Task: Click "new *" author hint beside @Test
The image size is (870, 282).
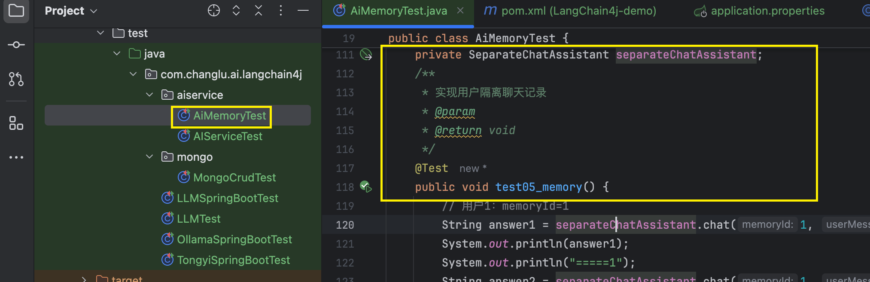Action: click(473, 169)
